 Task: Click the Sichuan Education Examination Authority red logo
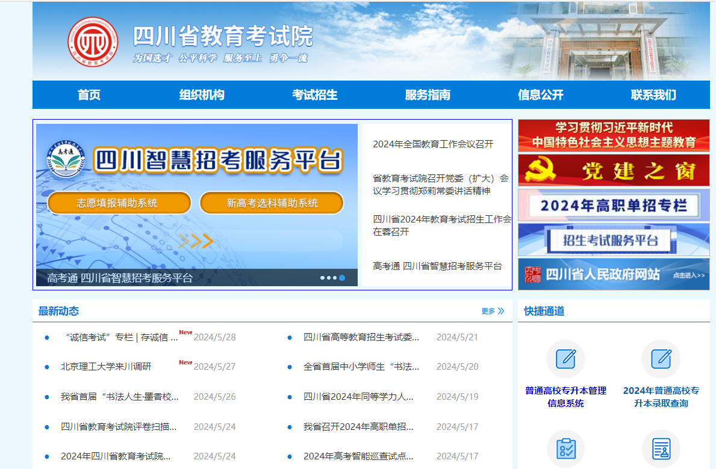(x=93, y=42)
